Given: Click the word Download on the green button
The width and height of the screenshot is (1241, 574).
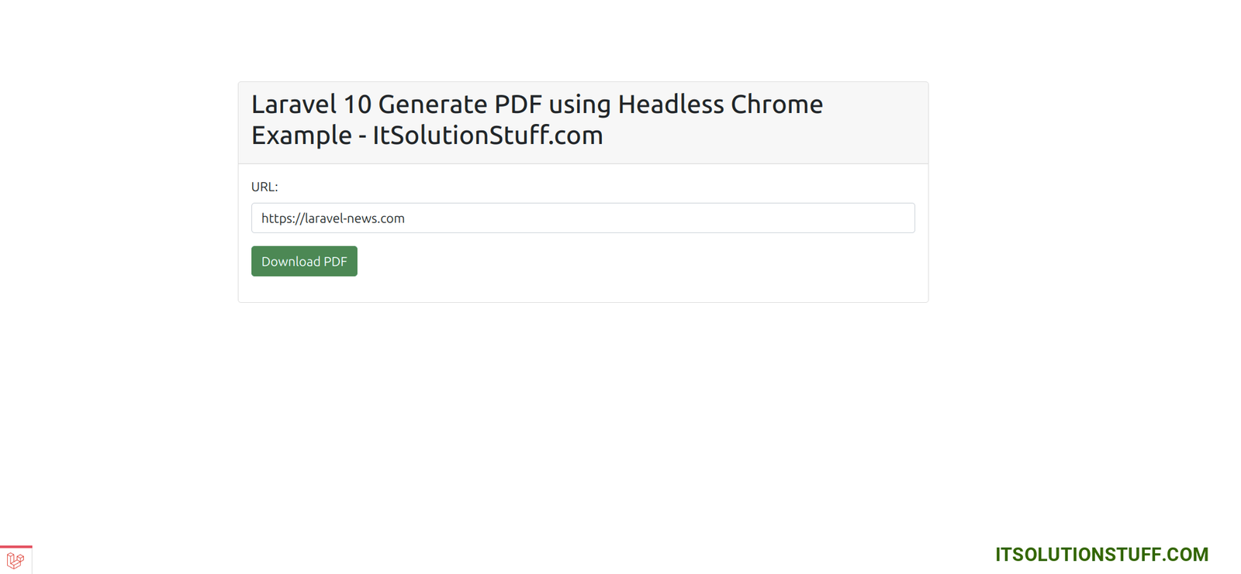Looking at the screenshot, I should point(291,262).
